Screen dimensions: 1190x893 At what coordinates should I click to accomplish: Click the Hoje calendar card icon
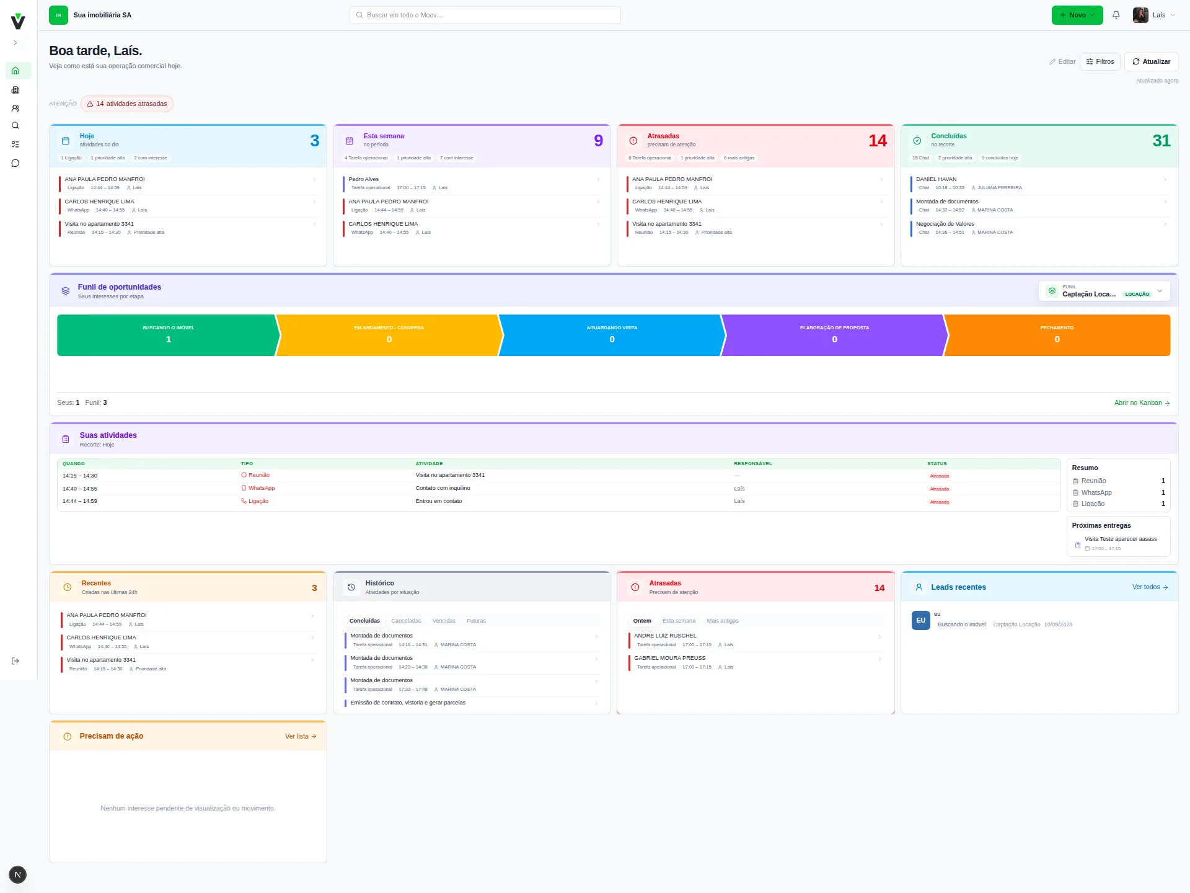coord(66,141)
